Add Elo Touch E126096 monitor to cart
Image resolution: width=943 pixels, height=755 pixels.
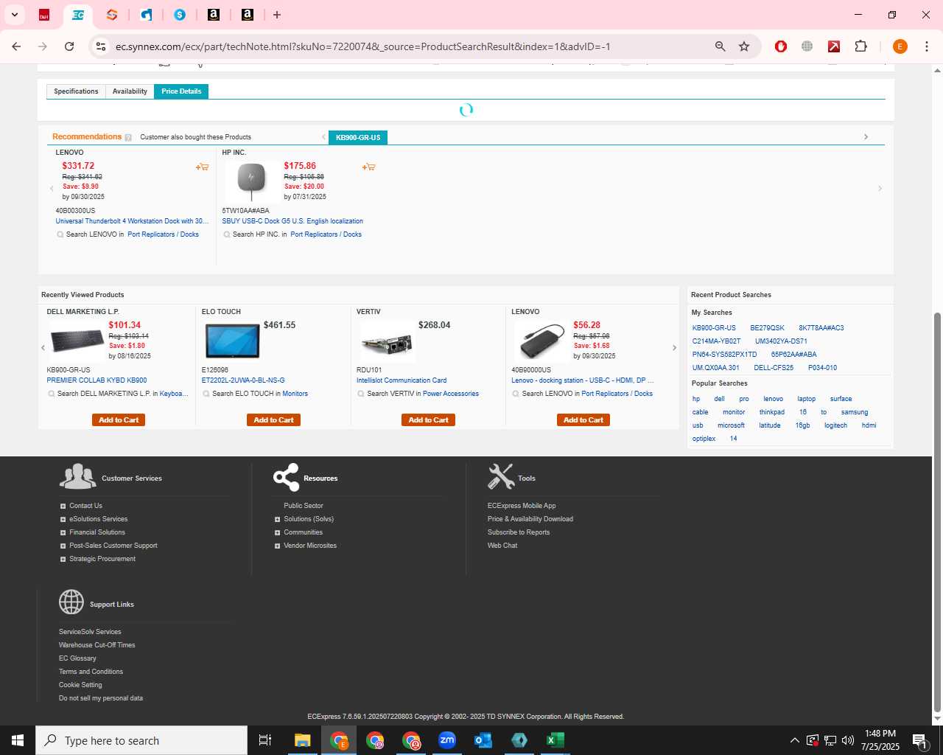(273, 420)
